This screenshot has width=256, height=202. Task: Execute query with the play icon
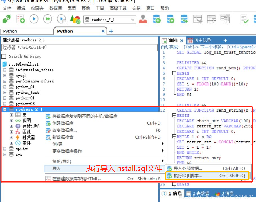tap(34, 19)
